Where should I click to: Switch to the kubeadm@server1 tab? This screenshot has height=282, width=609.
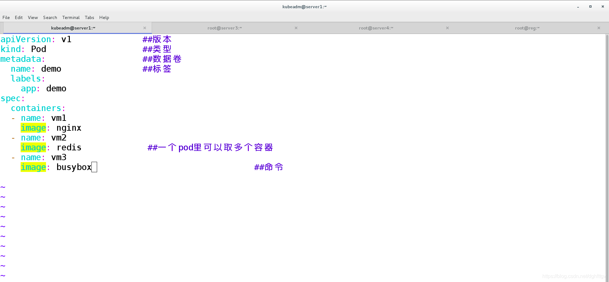click(x=77, y=28)
